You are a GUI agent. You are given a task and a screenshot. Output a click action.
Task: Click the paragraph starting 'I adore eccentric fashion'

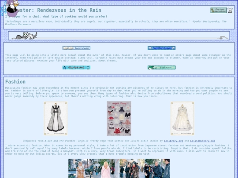click(x=119, y=149)
